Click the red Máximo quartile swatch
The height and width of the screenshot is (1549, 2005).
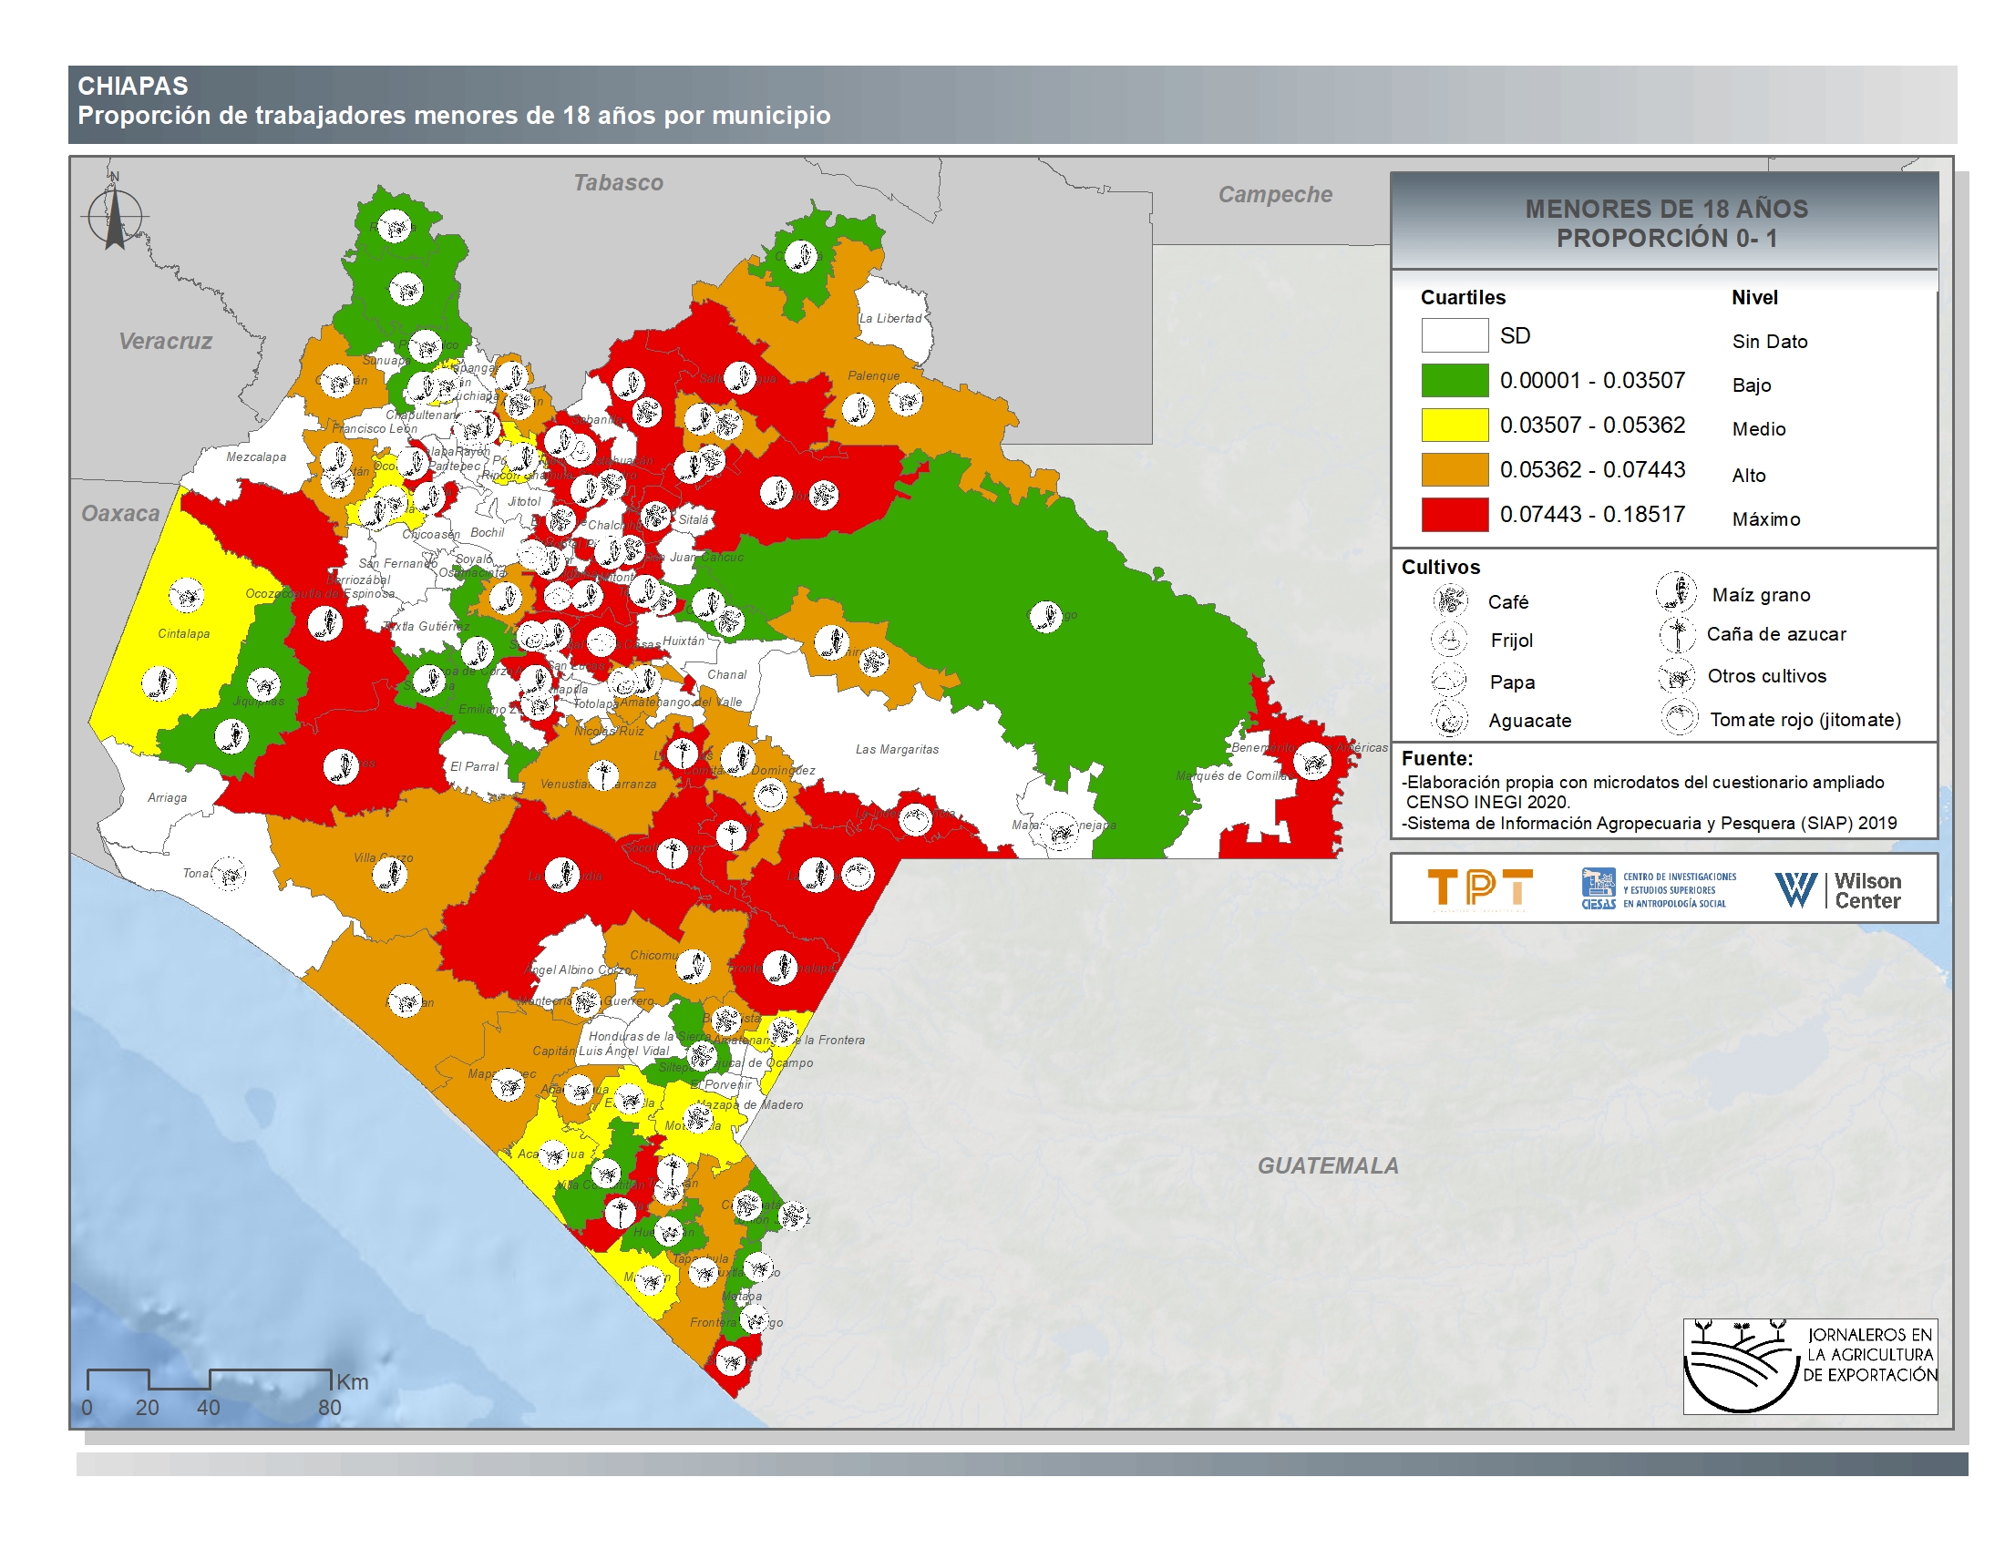coord(1455,514)
